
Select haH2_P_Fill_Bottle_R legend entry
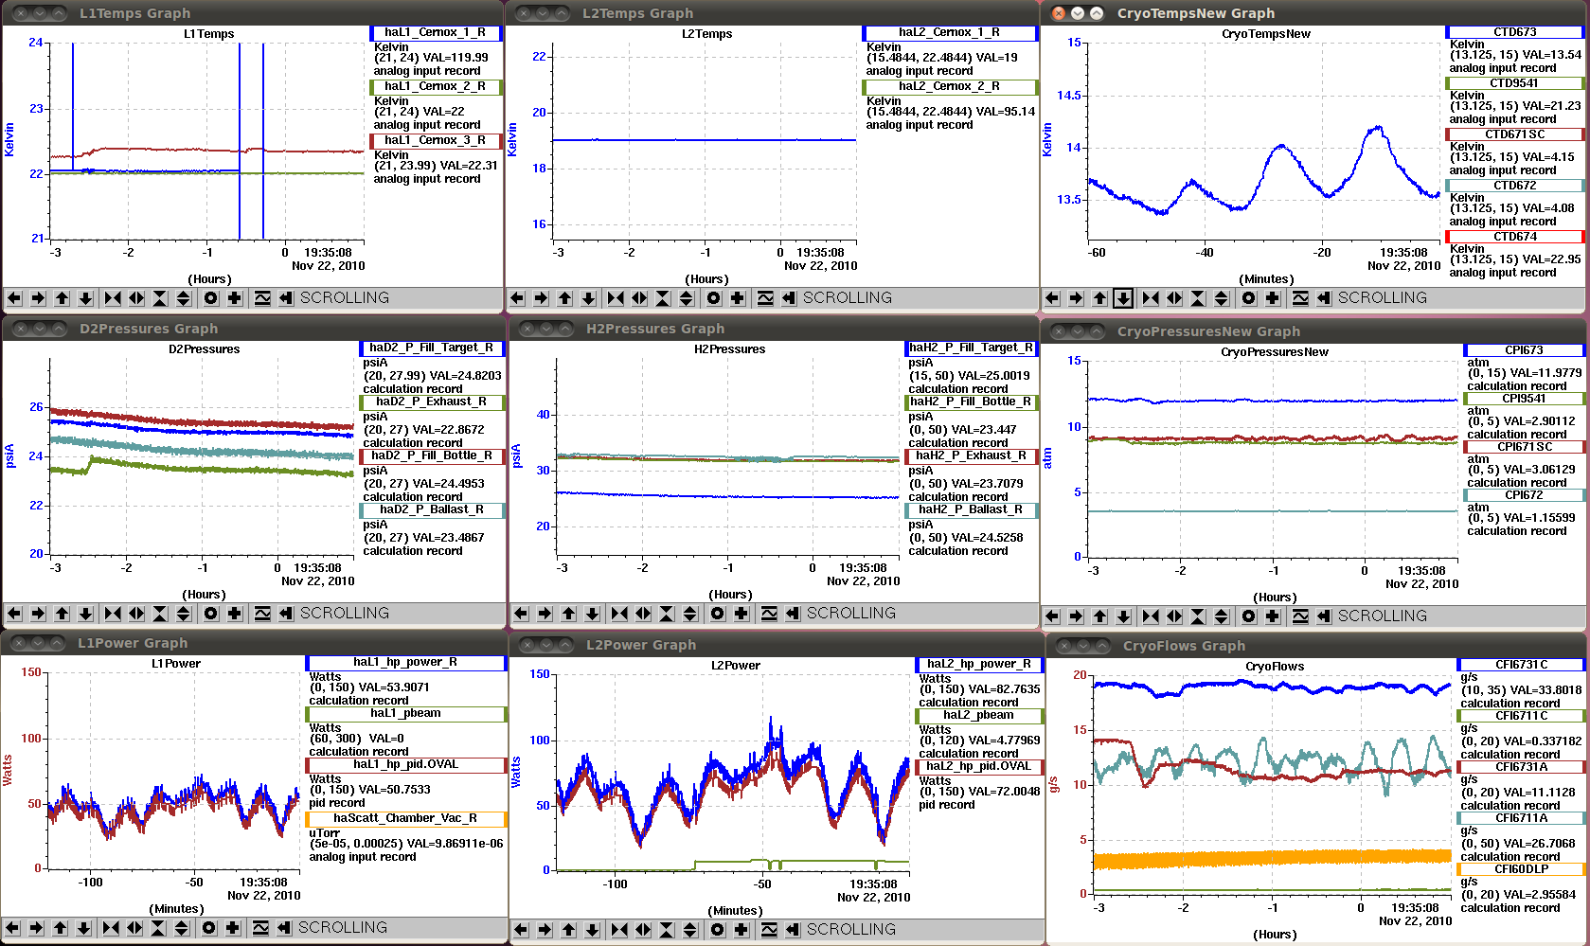(x=971, y=402)
